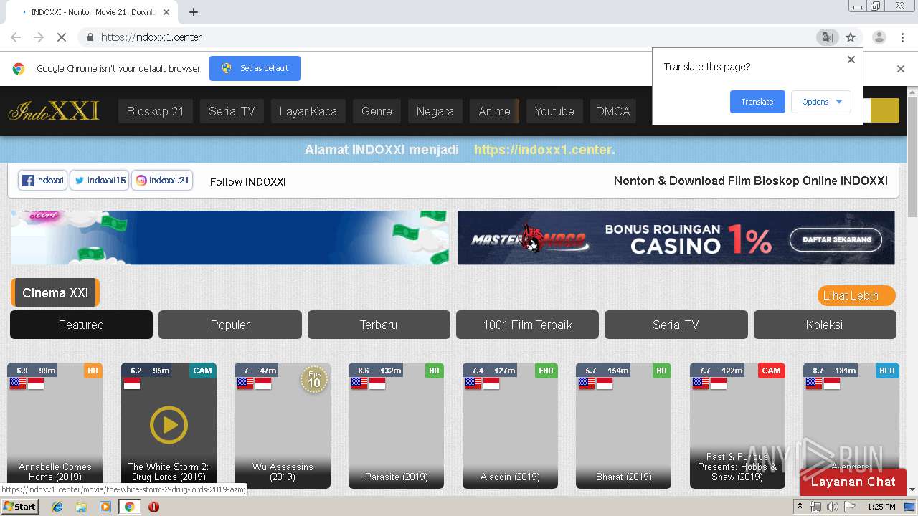
Task: Click the taskbar clock 1:25 PM
Action: 881,507
